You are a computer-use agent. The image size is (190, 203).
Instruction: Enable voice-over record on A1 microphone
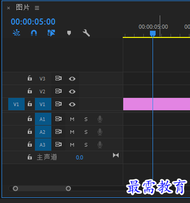(x=100, y=119)
